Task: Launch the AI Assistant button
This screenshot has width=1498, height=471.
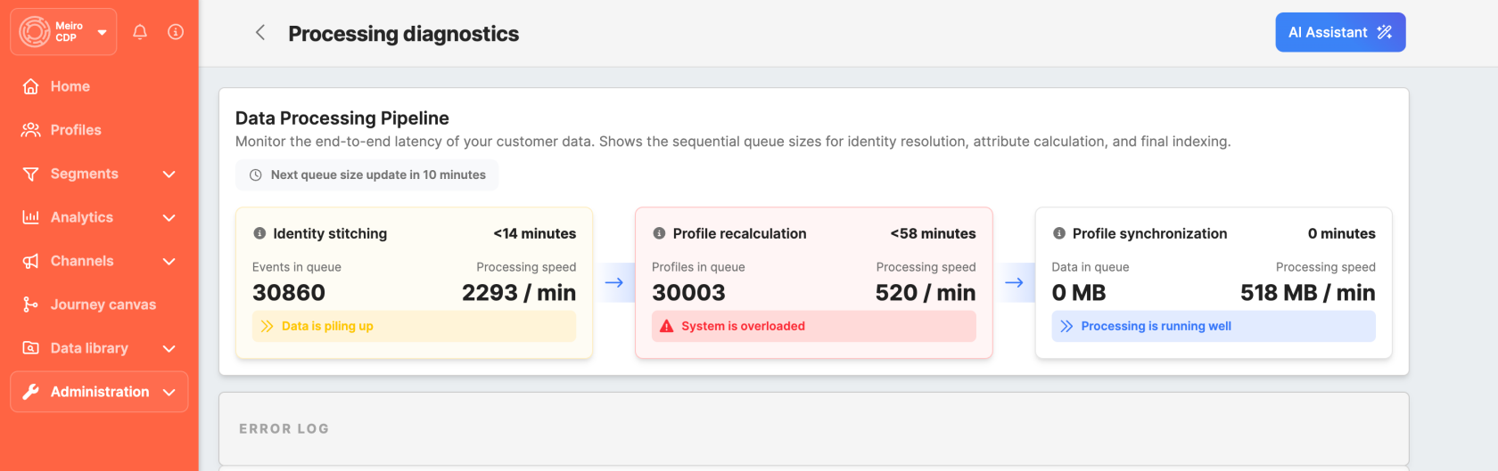Action: point(1340,32)
